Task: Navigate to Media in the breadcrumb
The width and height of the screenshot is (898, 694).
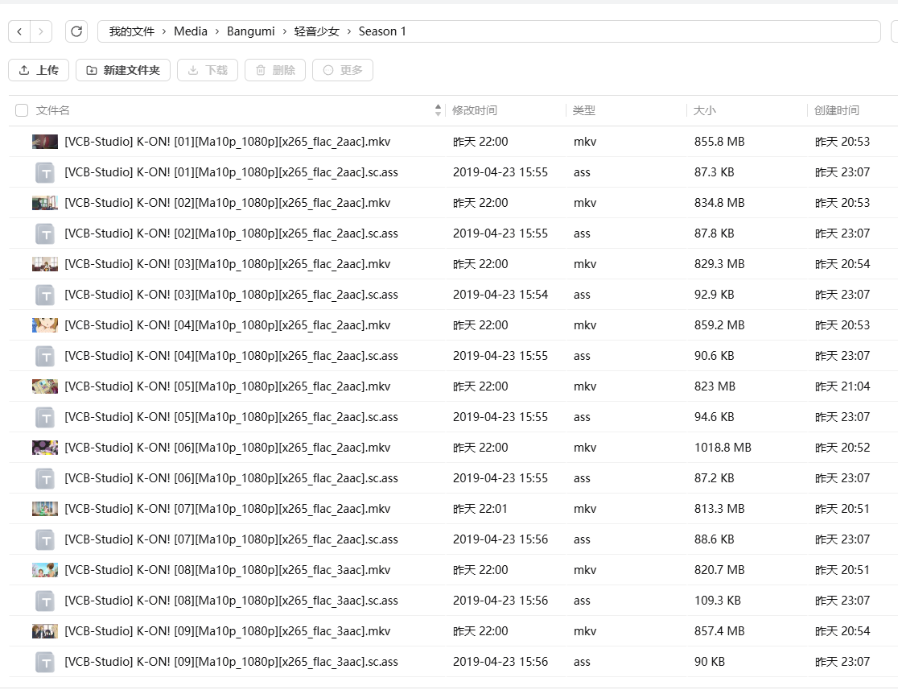Action: 191,31
